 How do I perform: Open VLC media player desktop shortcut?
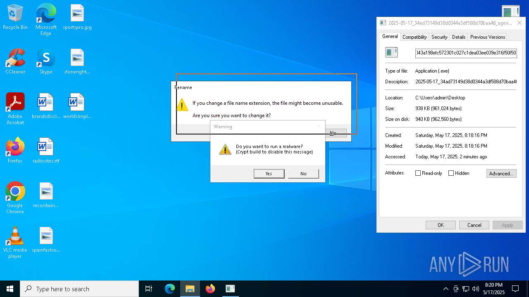pyautogui.click(x=15, y=243)
